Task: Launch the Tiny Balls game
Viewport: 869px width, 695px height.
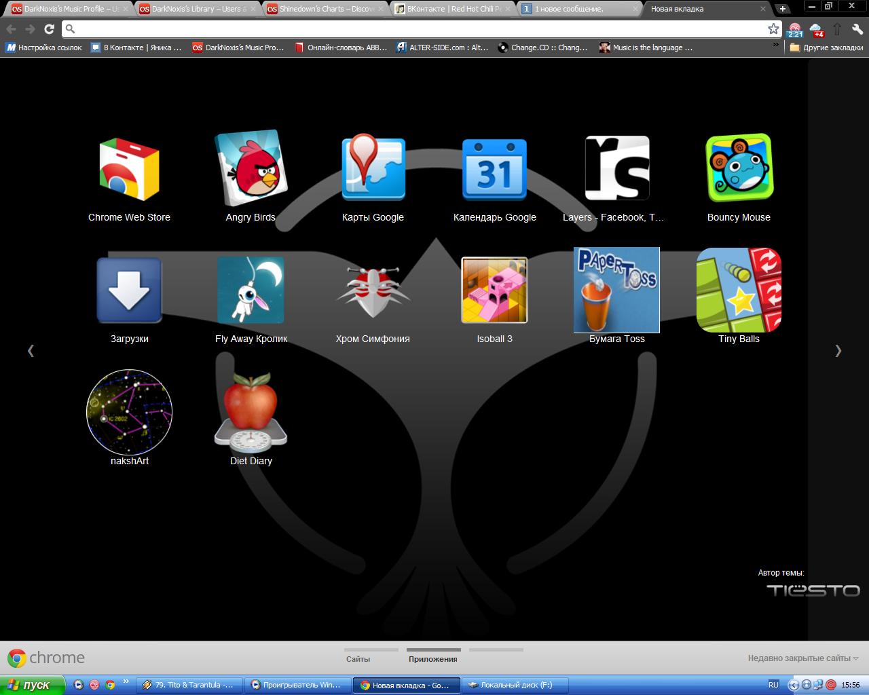Action: point(739,290)
